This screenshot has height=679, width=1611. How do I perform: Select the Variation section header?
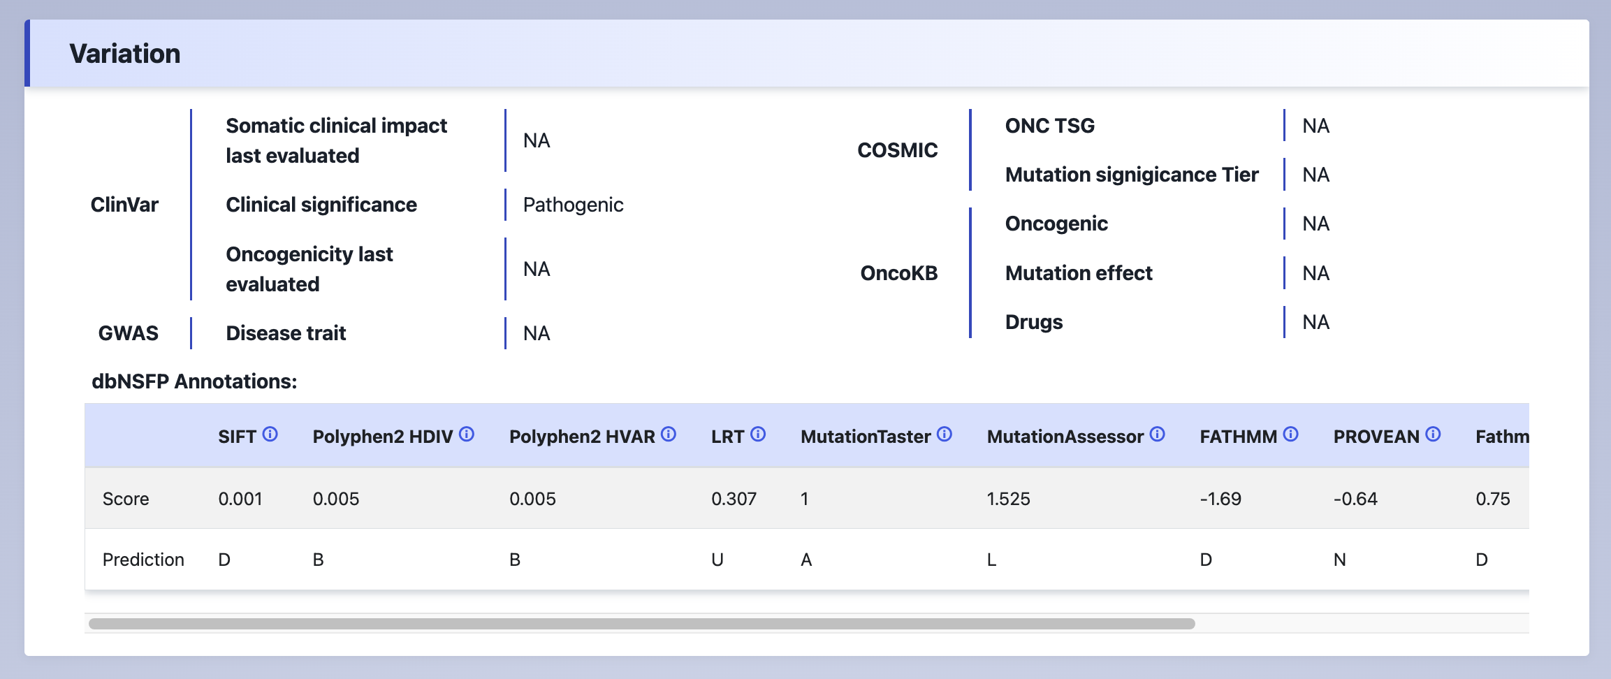point(125,54)
